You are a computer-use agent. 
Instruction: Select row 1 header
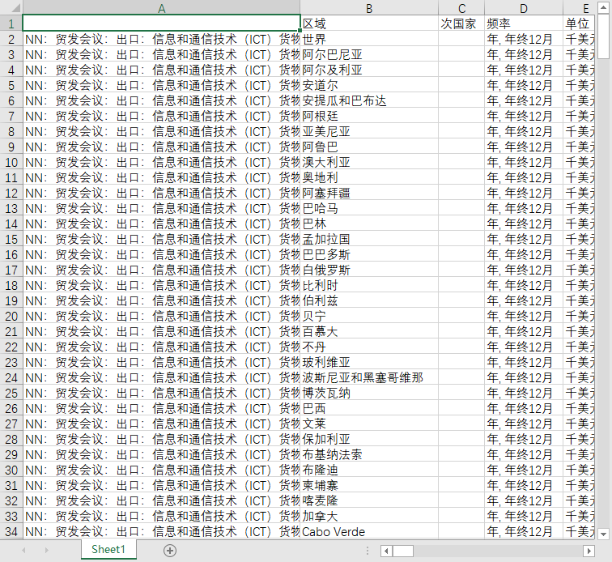pos(11,23)
